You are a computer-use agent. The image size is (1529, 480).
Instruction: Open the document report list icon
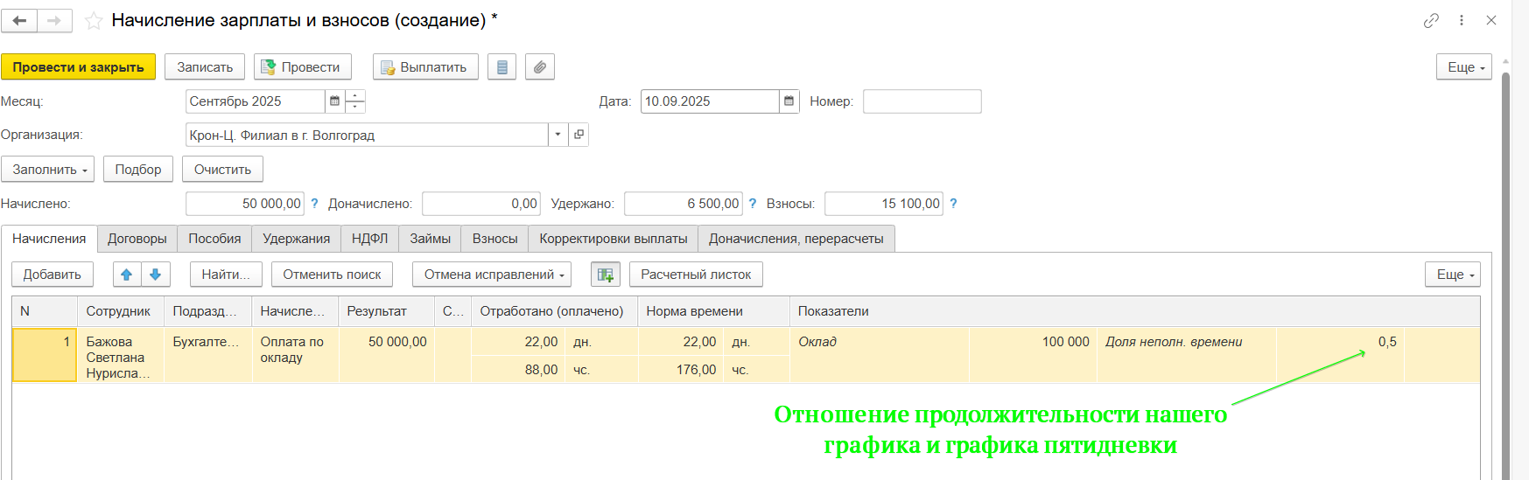click(501, 67)
